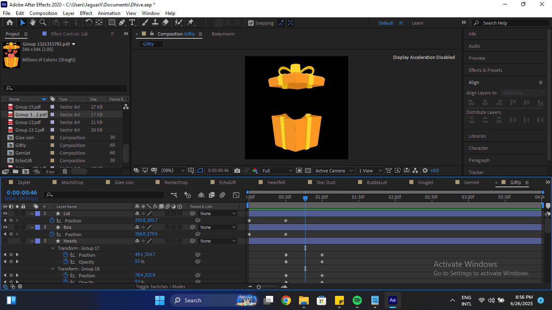Click the snapshot camera icon in viewer

pyautogui.click(x=237, y=171)
